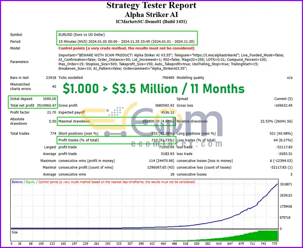Select the consecutive wins value "114 (24470.96)"

(x=162, y=161)
